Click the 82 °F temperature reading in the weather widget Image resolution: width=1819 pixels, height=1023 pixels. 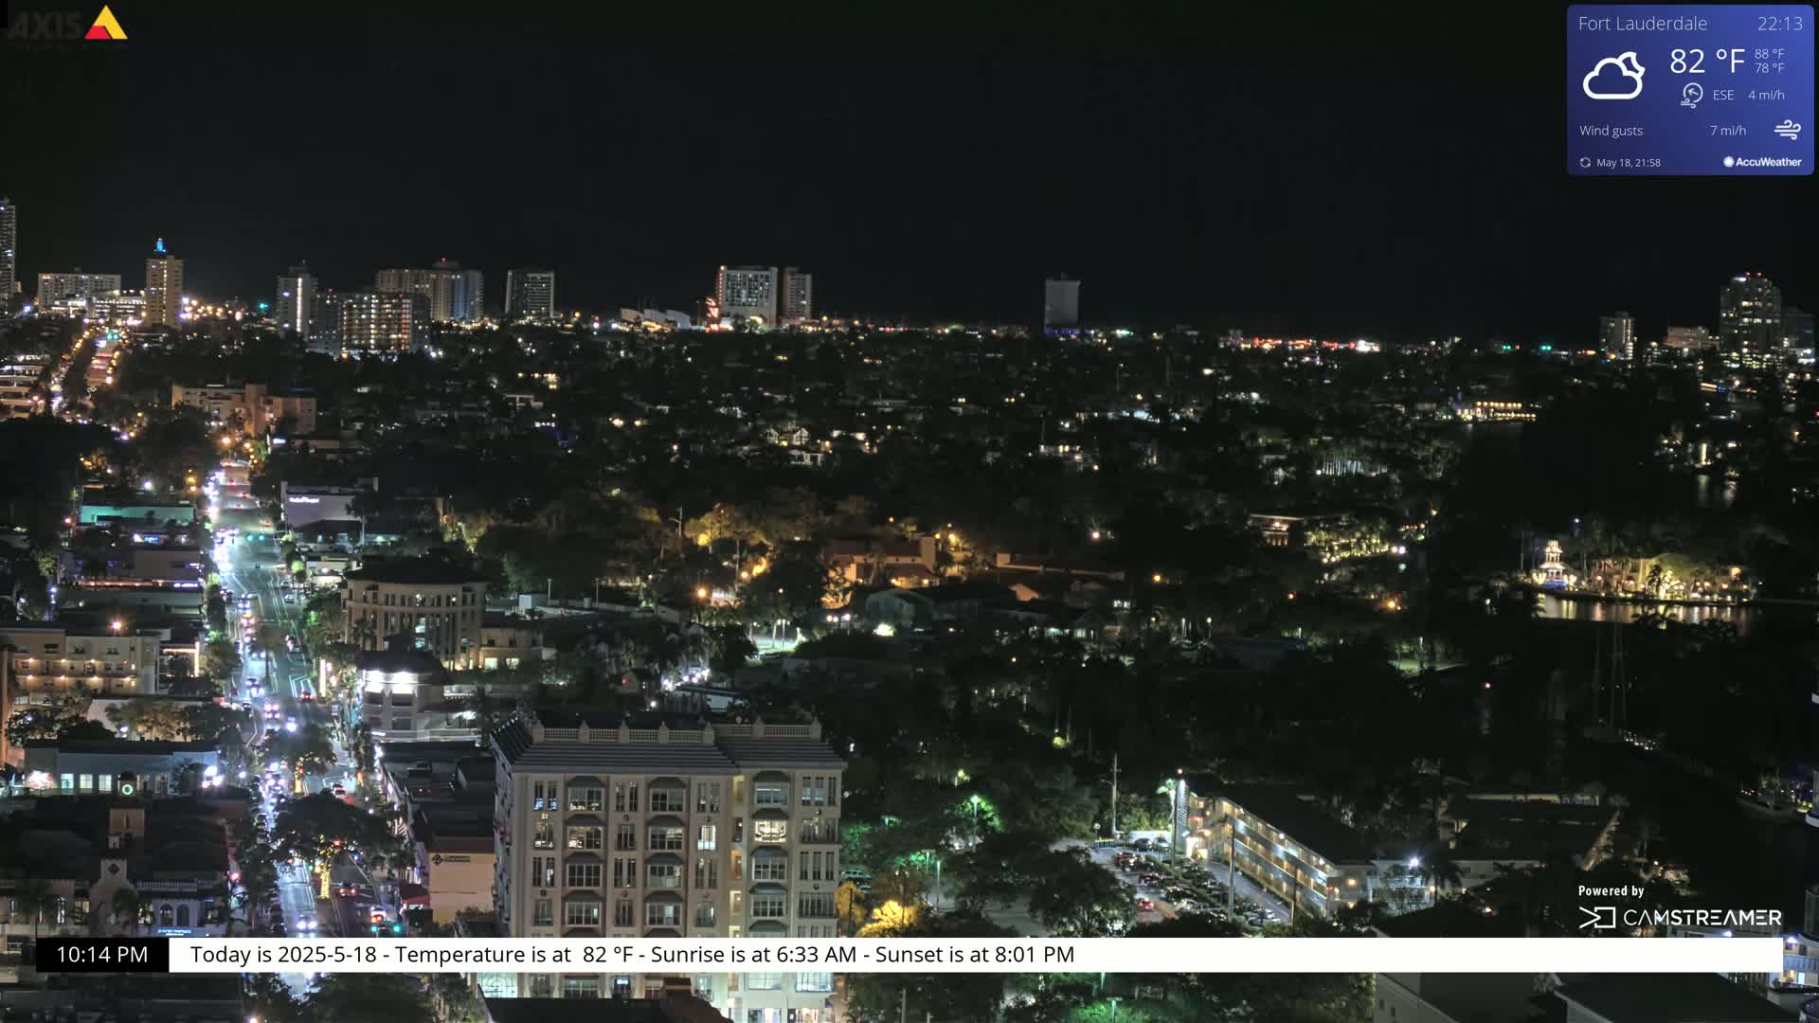[1706, 62]
